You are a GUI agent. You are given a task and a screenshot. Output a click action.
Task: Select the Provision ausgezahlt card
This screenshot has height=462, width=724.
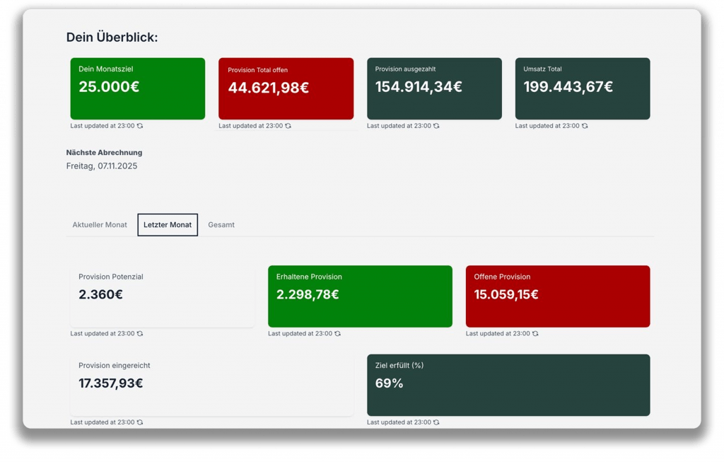pos(434,88)
